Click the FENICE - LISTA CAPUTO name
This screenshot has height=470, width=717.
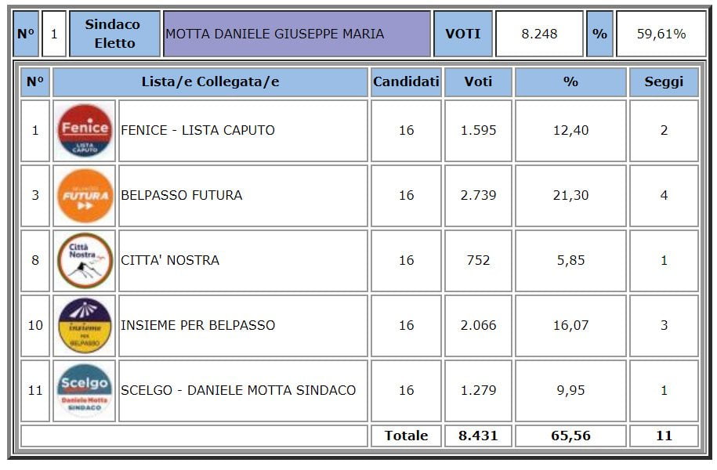pyautogui.click(x=198, y=130)
